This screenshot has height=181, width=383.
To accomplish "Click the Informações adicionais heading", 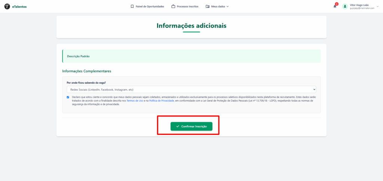I will (x=191, y=26).
